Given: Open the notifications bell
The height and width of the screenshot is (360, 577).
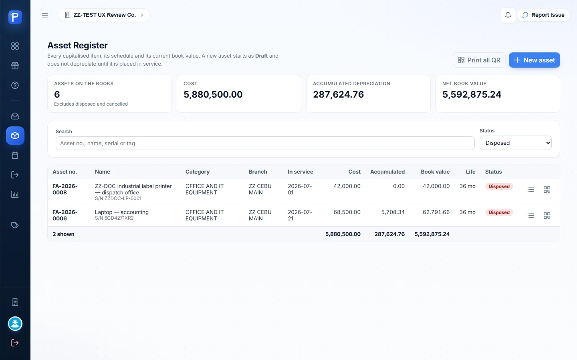Looking at the screenshot, I should click(508, 15).
